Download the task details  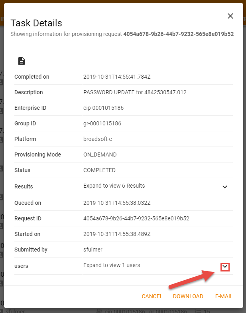tap(188, 296)
